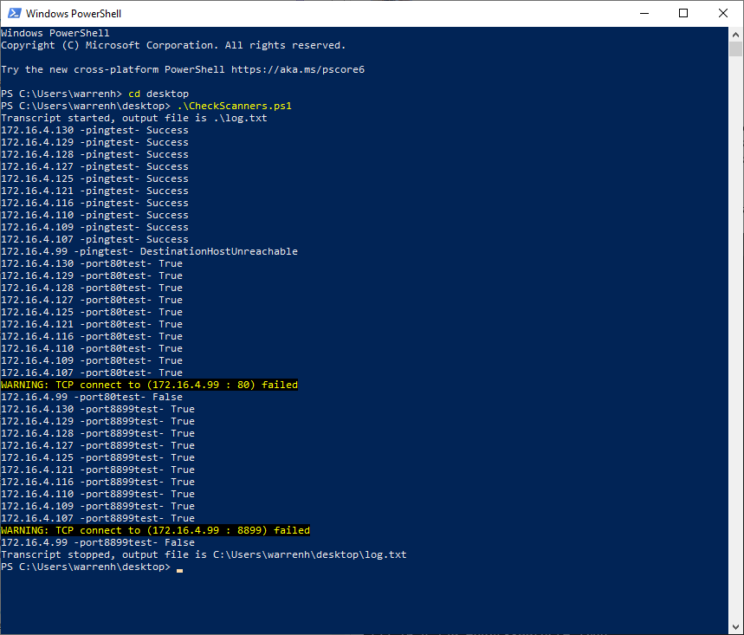Click the 172.16.4.99 port80test False line
The image size is (744, 635).
point(92,398)
